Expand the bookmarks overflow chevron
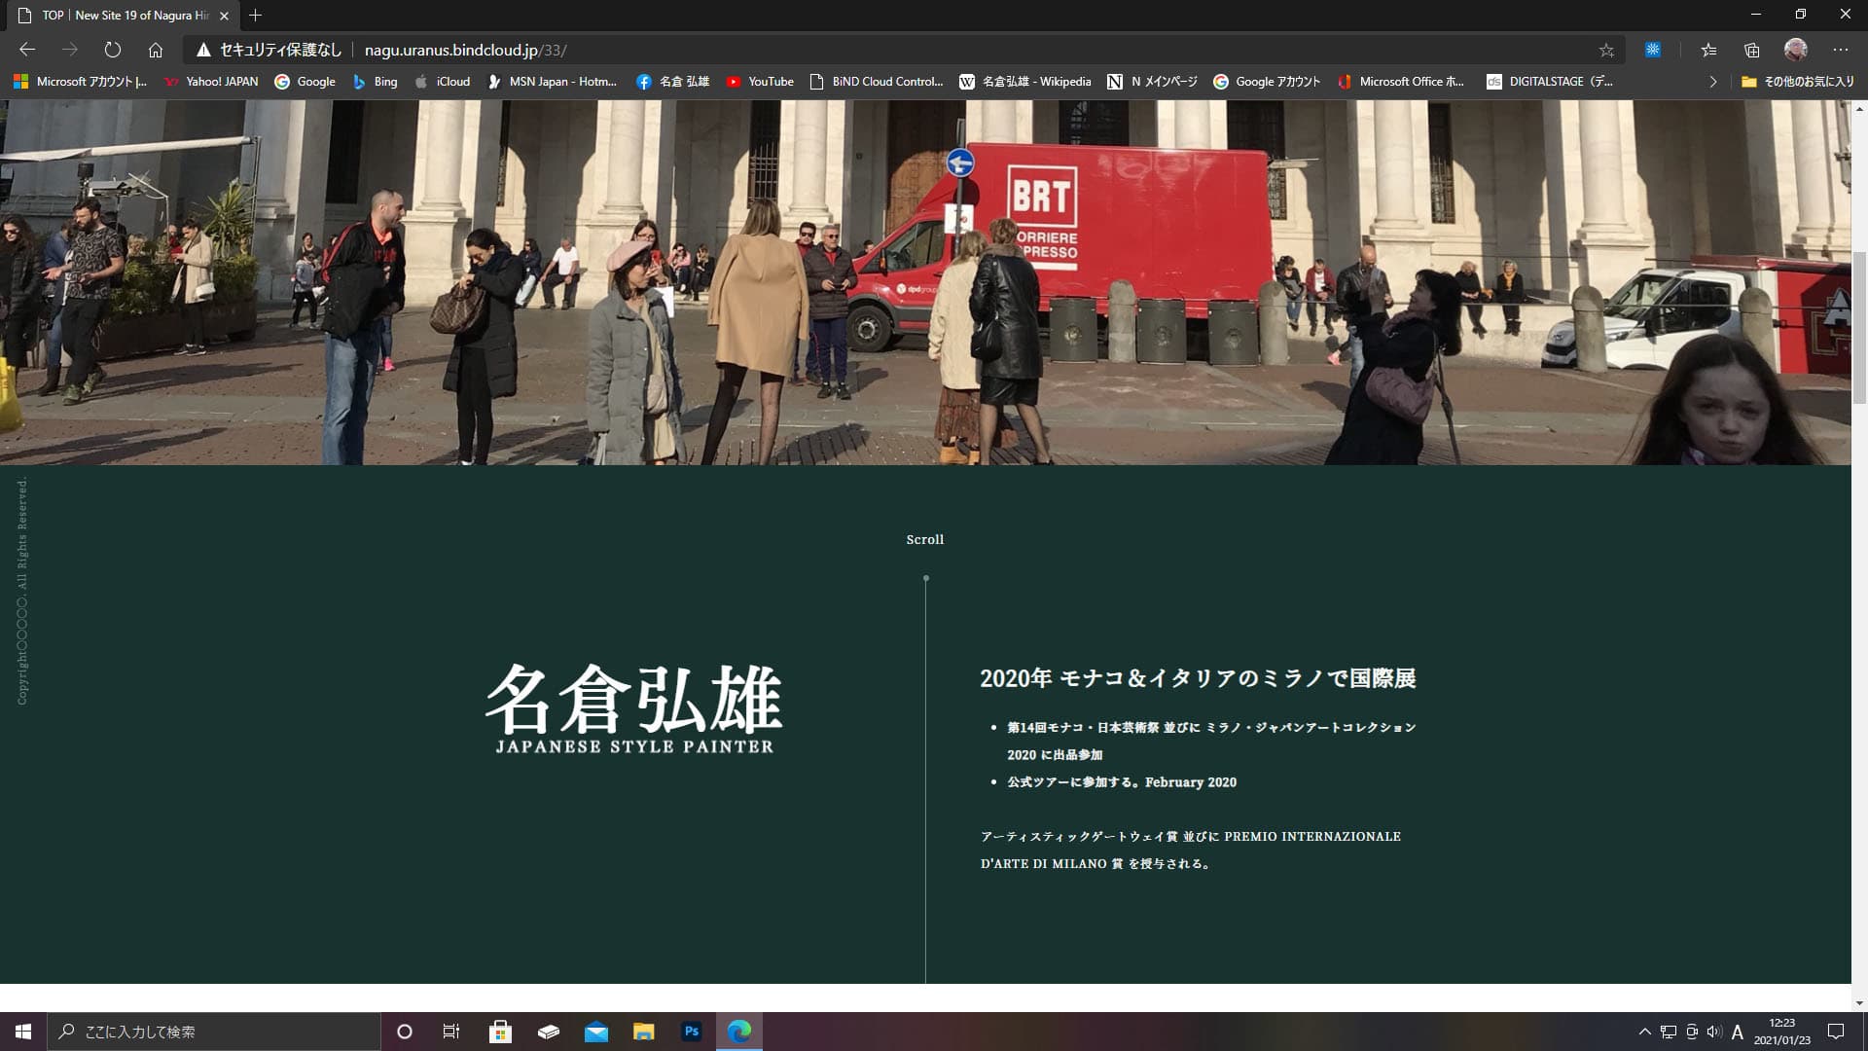1868x1051 pixels. coord(1713,82)
